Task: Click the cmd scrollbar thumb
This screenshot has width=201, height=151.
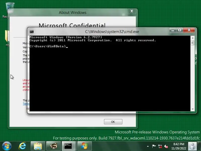Action: (193, 43)
